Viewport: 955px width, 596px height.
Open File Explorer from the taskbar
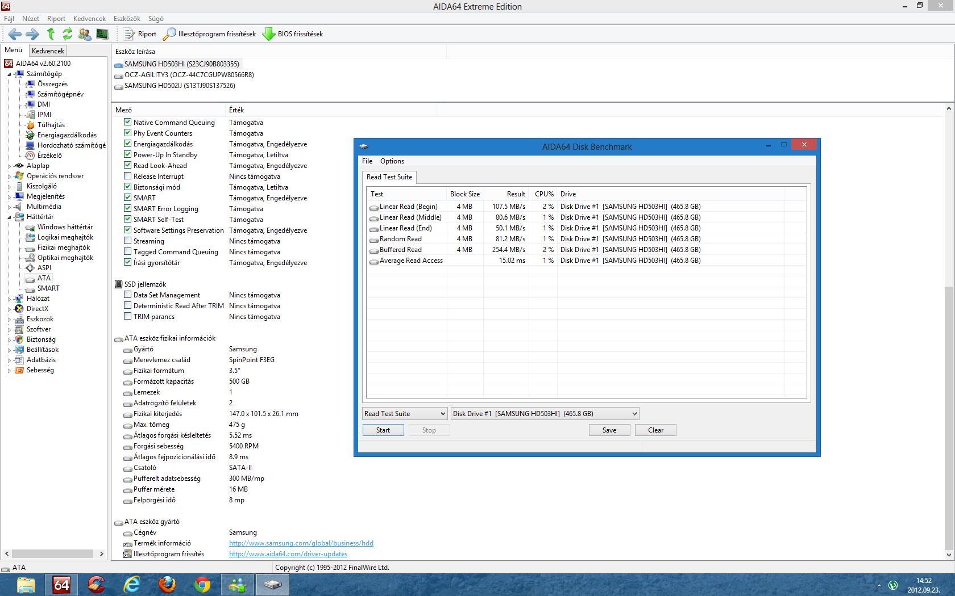(x=26, y=584)
